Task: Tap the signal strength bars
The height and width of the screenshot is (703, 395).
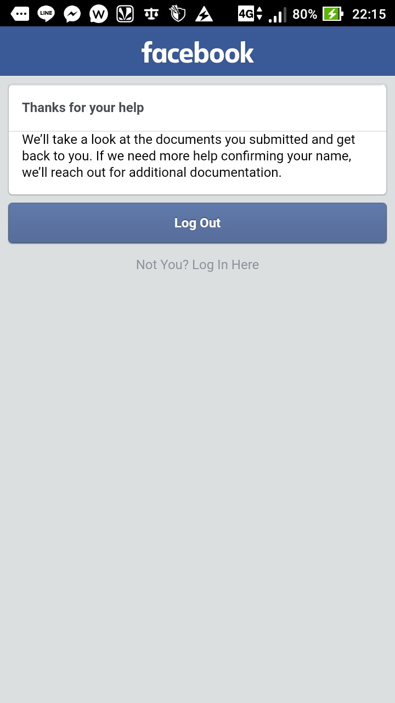Action: coord(278,14)
